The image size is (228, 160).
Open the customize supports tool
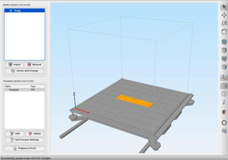click(x=224, y=131)
